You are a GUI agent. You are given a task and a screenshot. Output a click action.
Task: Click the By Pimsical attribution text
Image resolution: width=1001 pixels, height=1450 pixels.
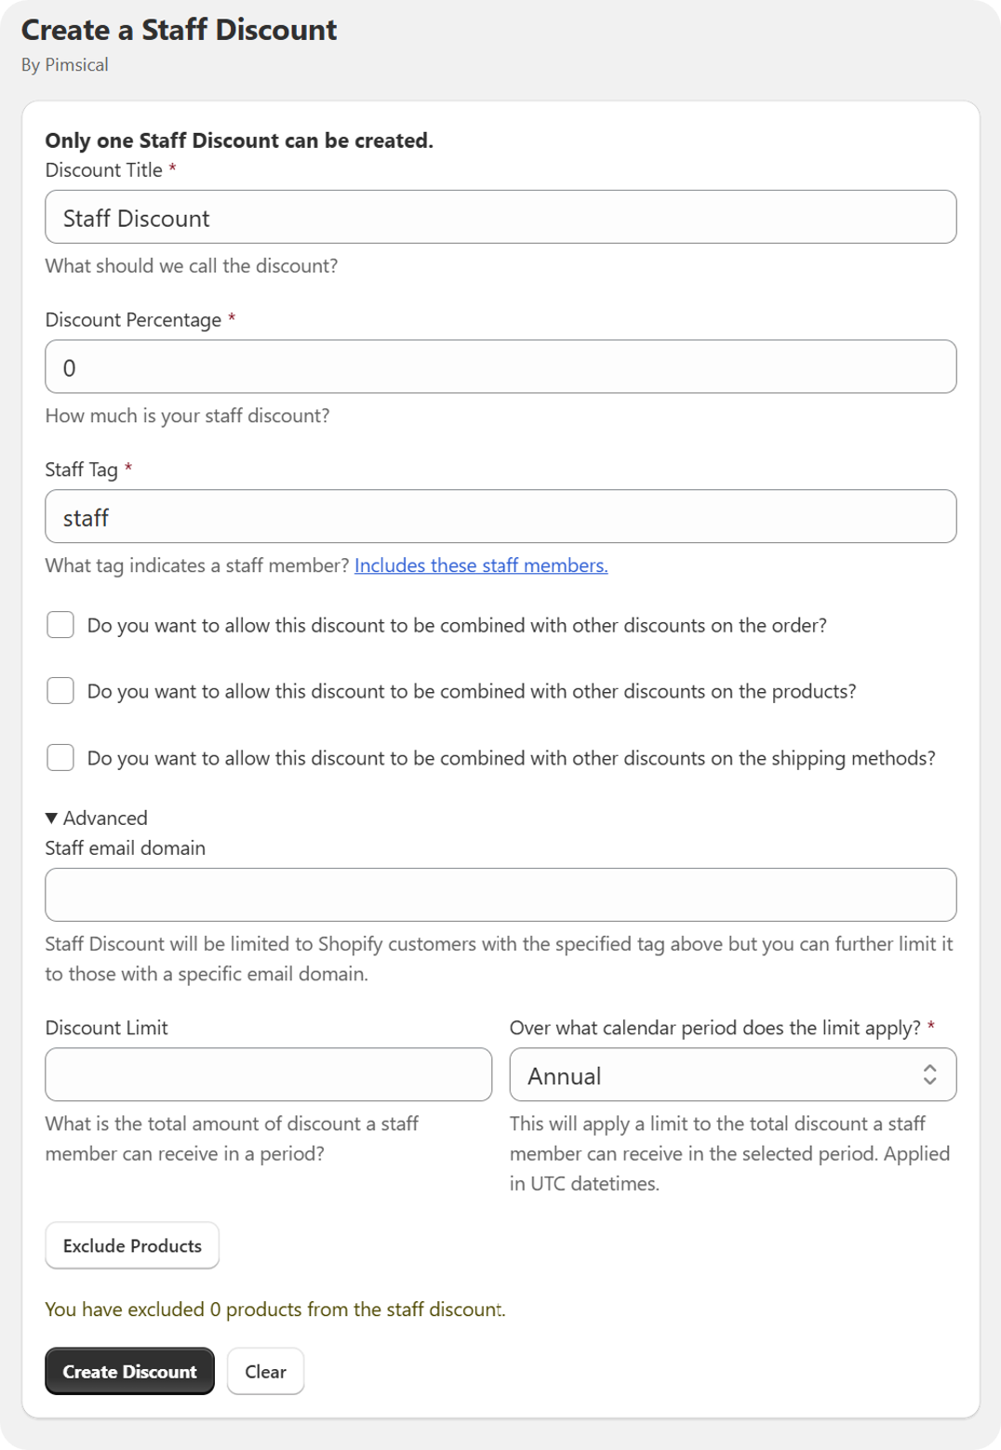(65, 64)
